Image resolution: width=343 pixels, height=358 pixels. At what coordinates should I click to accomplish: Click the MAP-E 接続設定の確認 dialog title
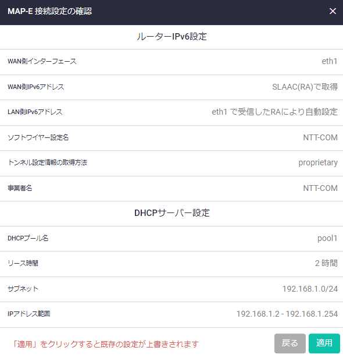click(x=50, y=11)
